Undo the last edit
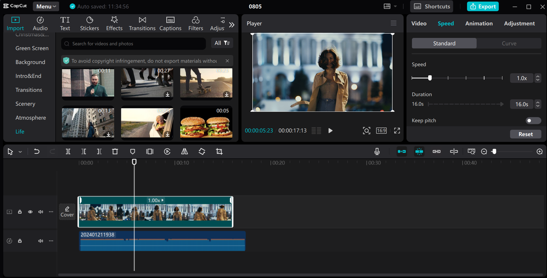 pos(37,151)
